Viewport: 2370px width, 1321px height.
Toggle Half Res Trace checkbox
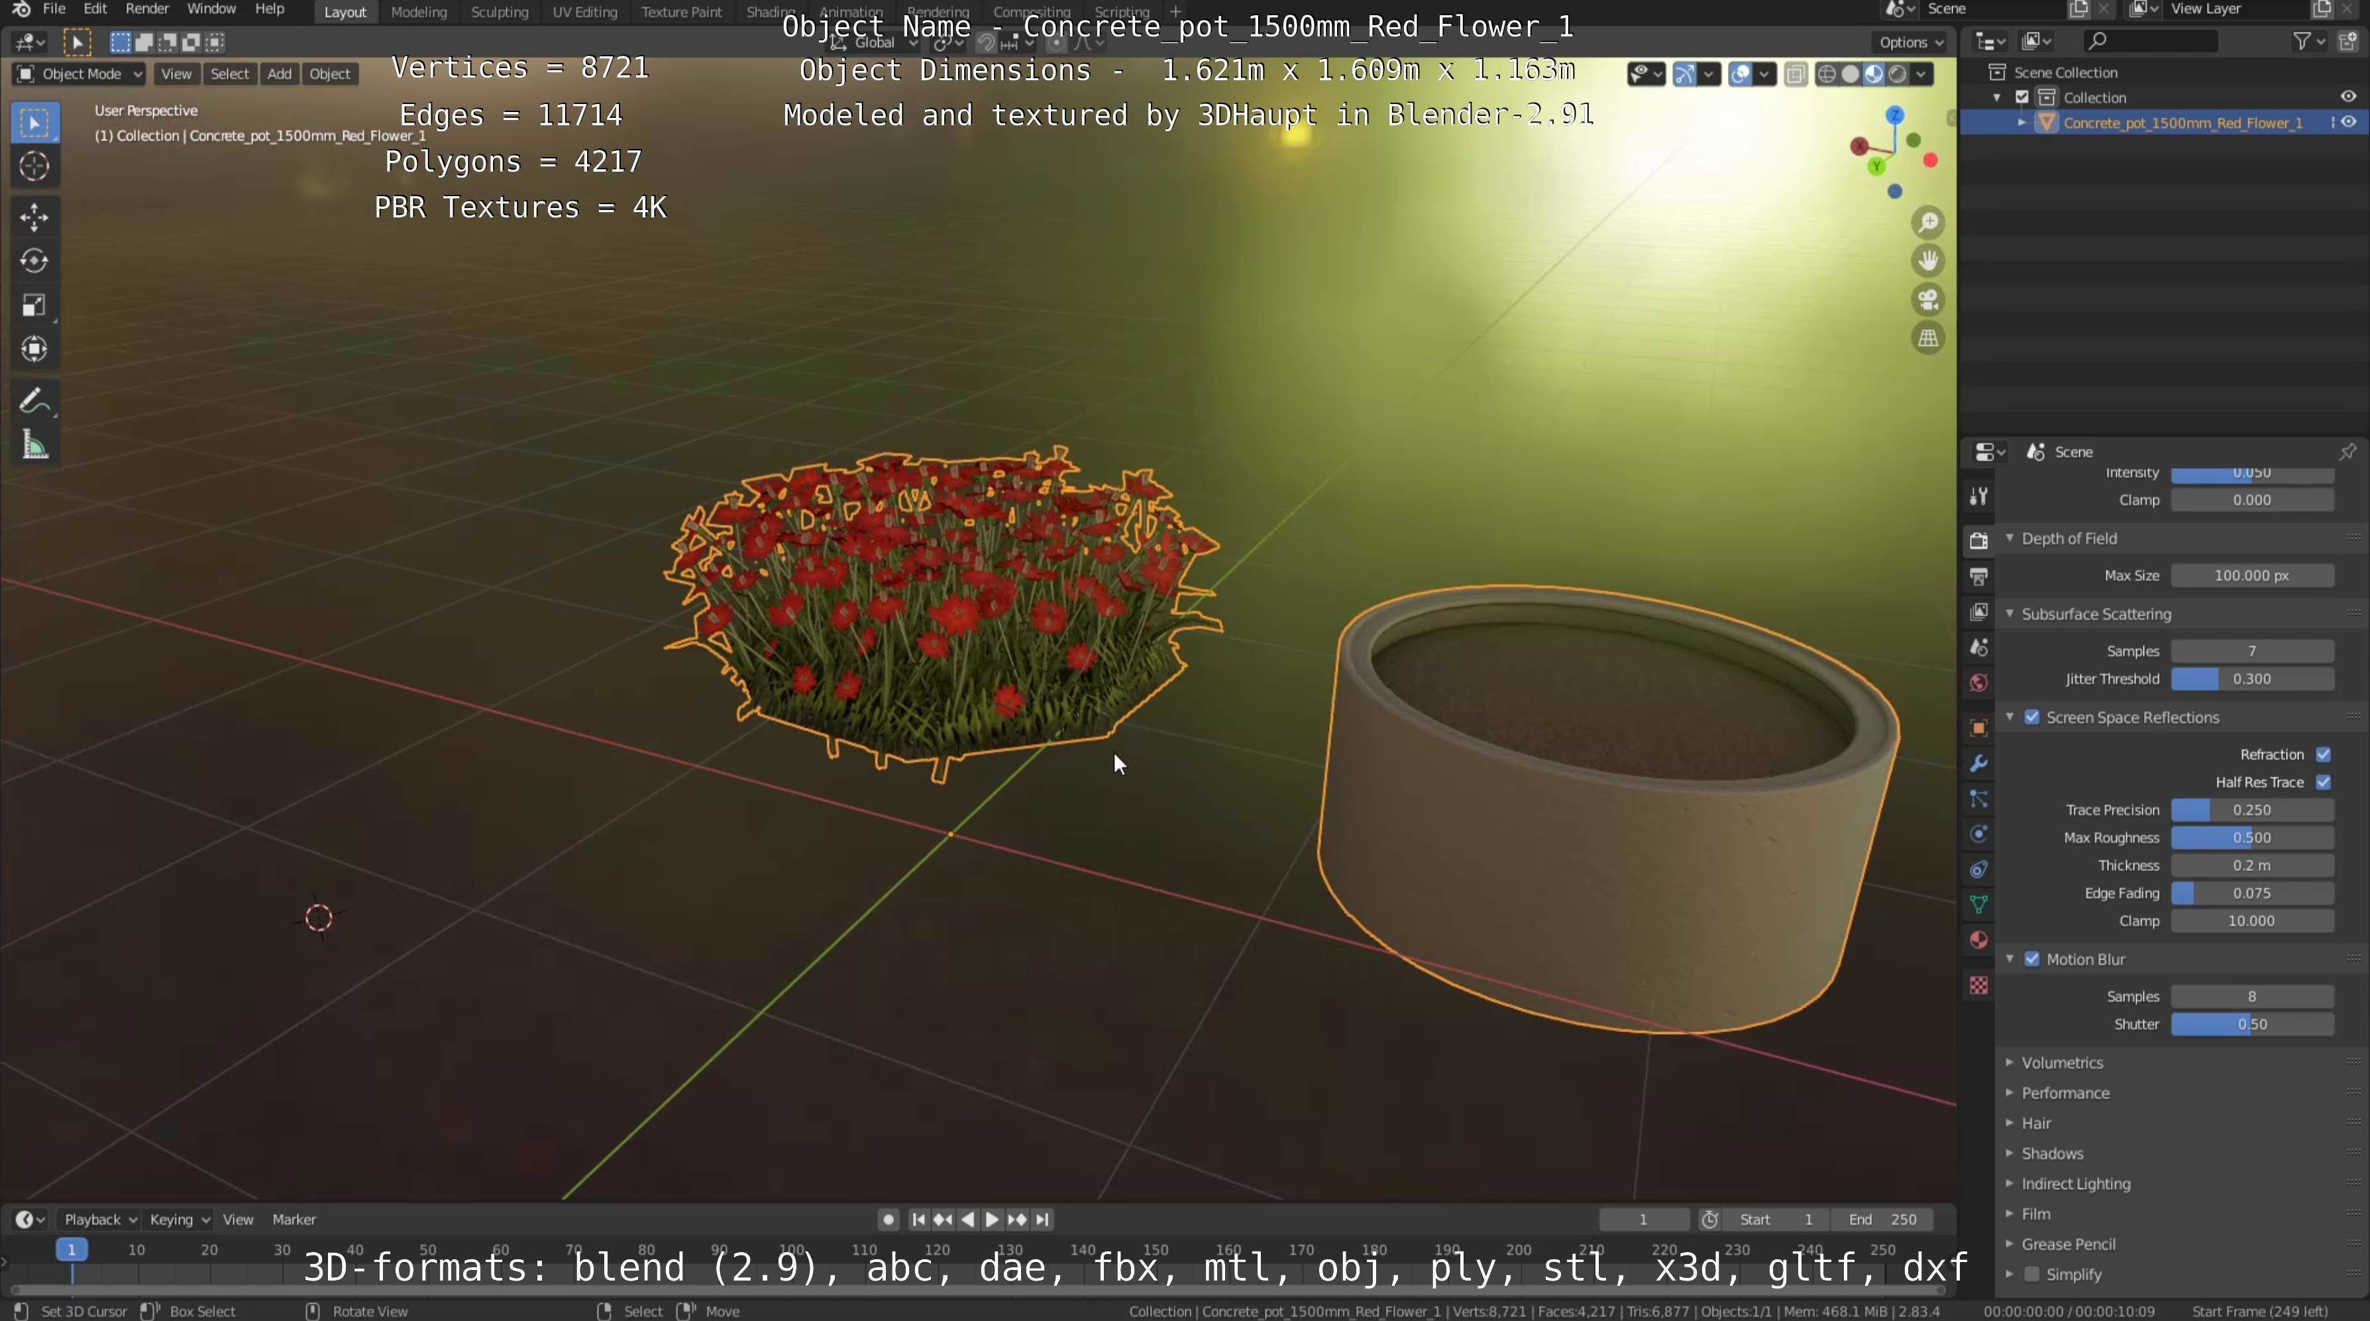tap(2323, 781)
